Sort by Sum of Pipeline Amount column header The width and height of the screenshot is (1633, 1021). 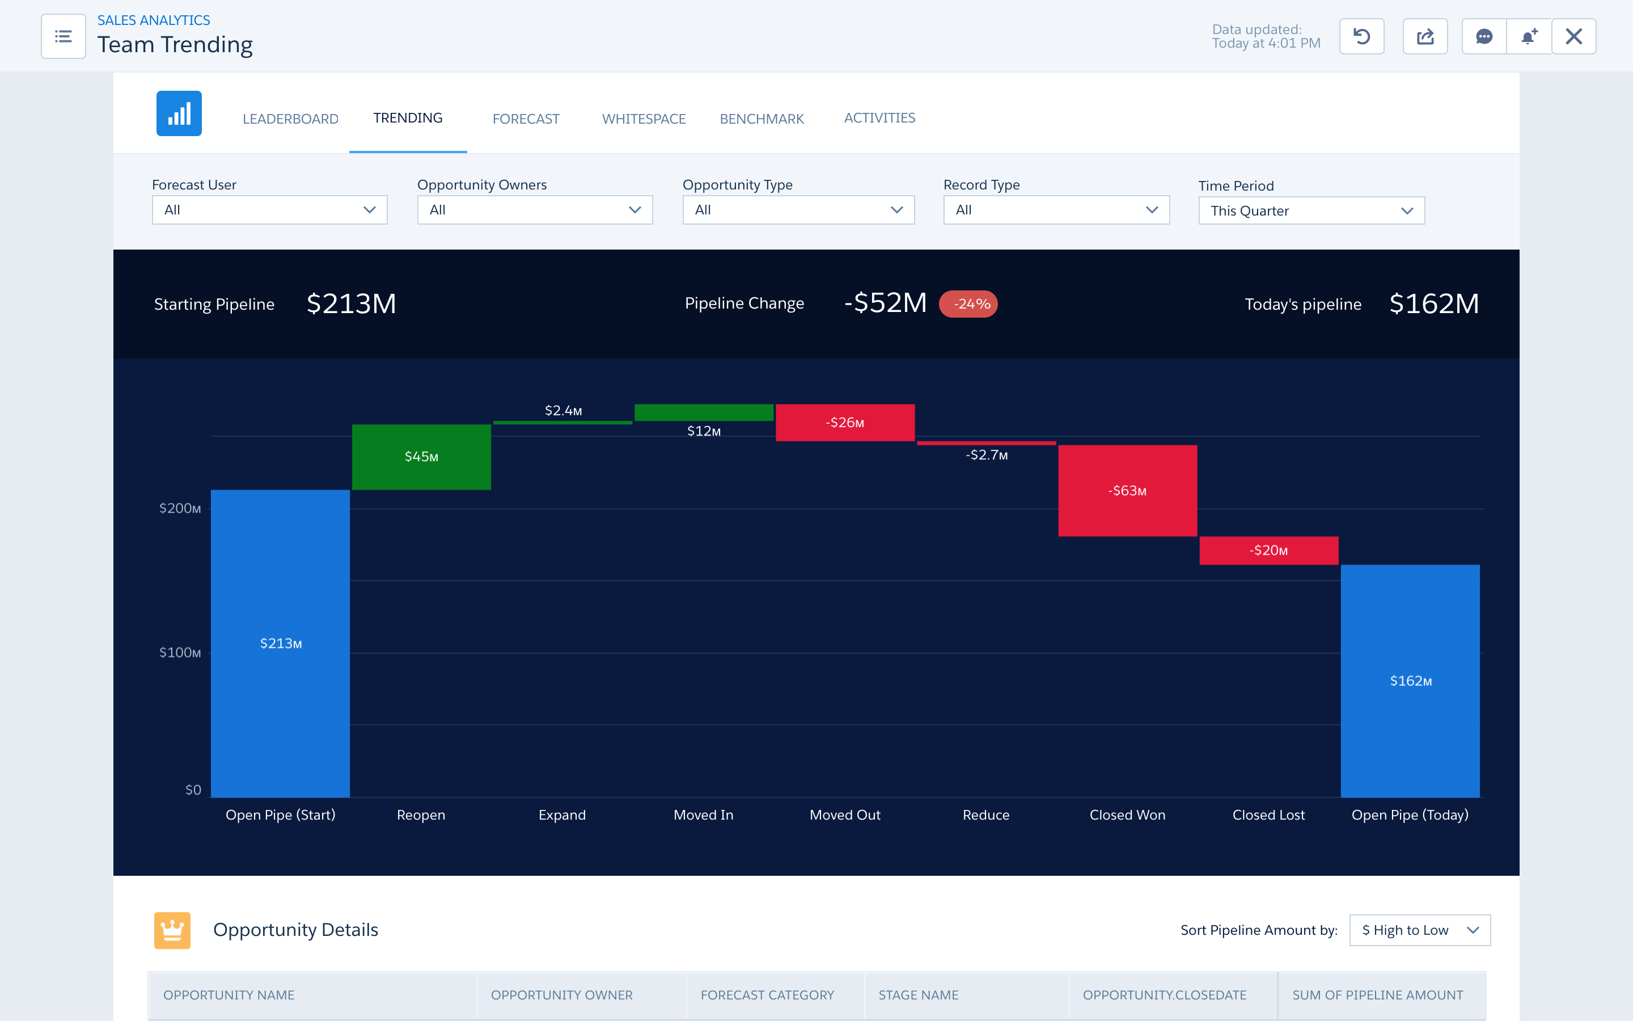1377,995
